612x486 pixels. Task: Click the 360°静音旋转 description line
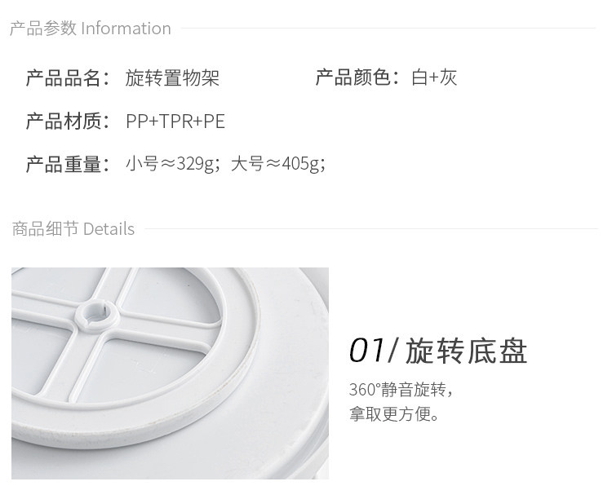[401, 390]
